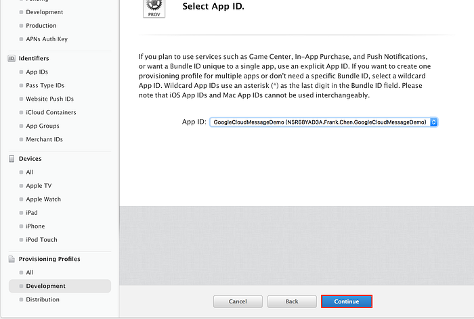This screenshot has width=474, height=319.
Task: Click the Devices section phone icon
Action: pos(12,159)
